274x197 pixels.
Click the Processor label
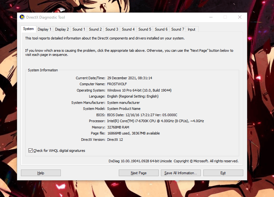[x=97, y=121]
